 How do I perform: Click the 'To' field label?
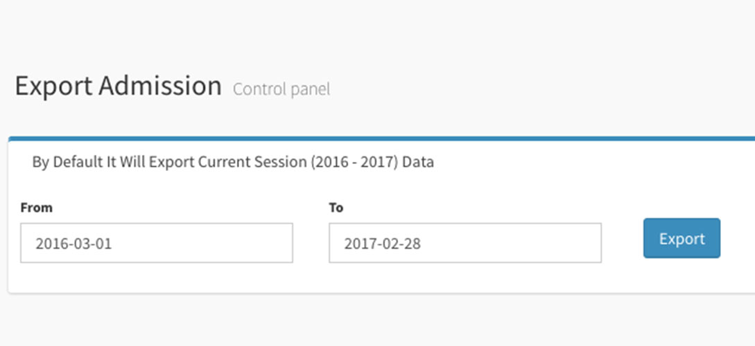[336, 208]
